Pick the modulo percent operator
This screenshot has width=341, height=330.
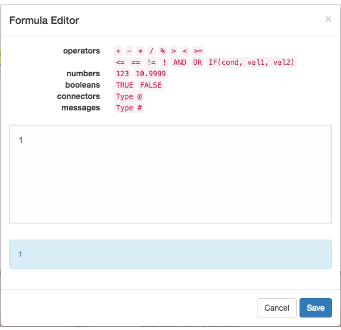(163, 51)
